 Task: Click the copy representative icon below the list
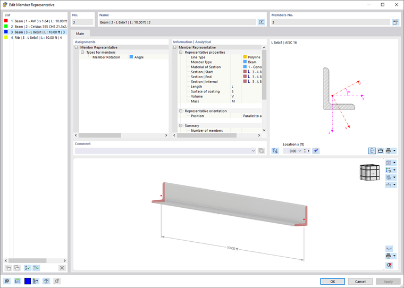17,268
